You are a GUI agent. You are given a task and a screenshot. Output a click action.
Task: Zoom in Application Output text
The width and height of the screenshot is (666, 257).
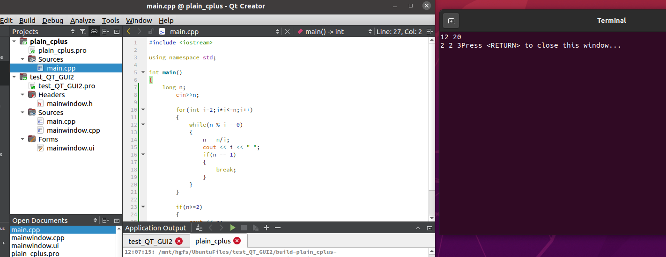[266, 228]
